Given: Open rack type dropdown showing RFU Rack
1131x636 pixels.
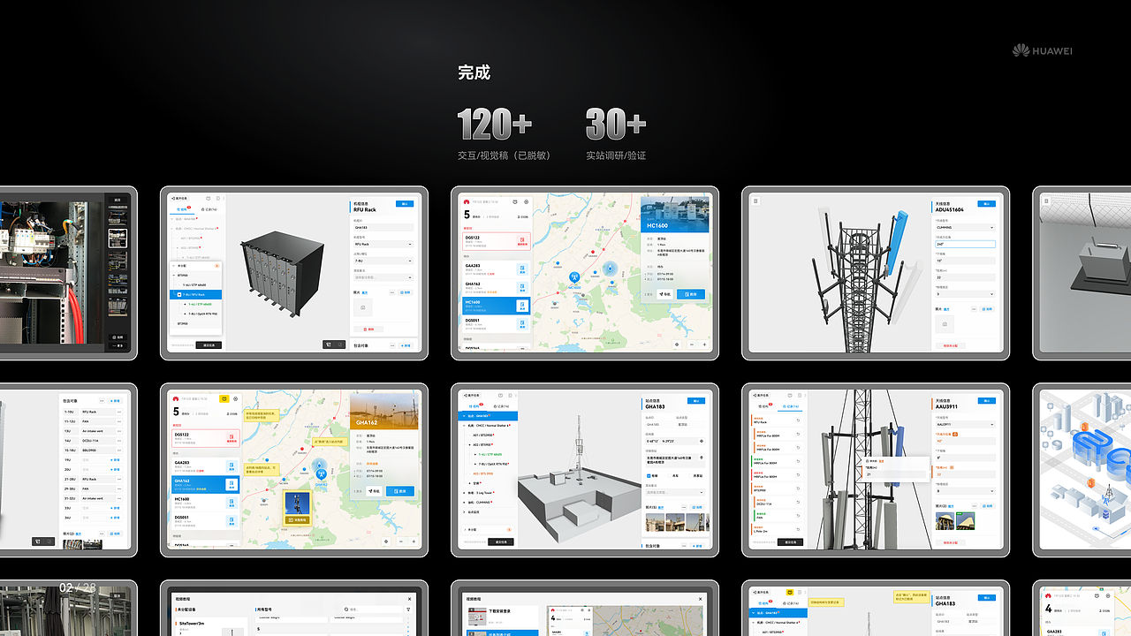Looking at the screenshot, I should pos(383,244).
